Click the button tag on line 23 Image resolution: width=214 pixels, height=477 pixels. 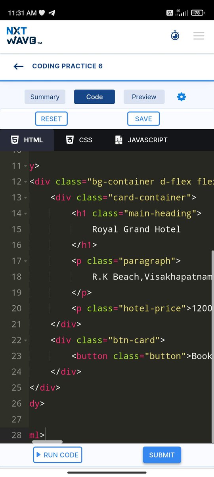pyautogui.click(x=92, y=356)
